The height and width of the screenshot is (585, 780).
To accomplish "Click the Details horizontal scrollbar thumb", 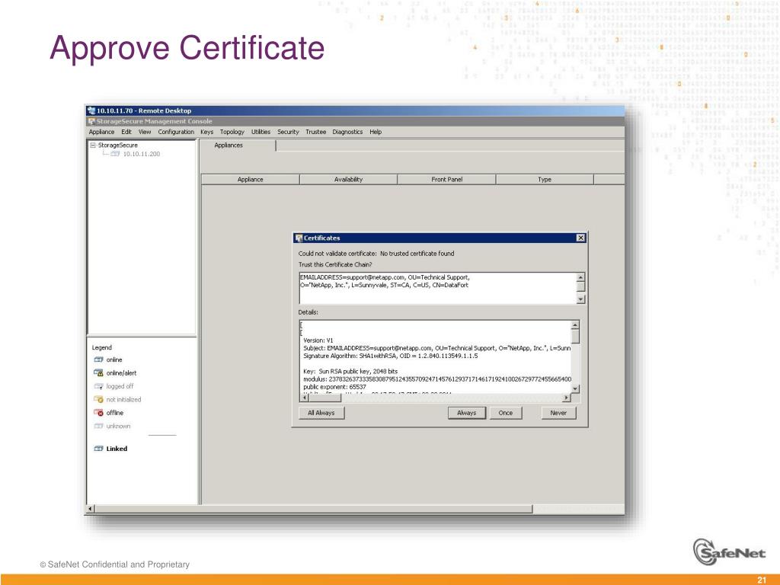I will tap(325, 398).
